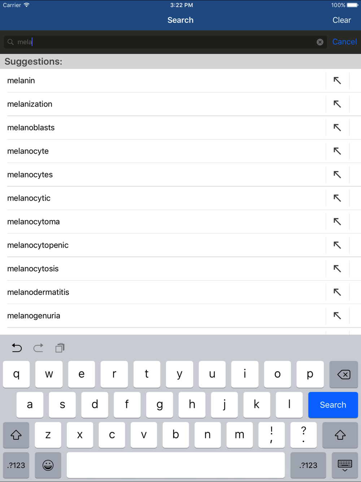
Task: Open the emoji keyboard
Action: 48,465
